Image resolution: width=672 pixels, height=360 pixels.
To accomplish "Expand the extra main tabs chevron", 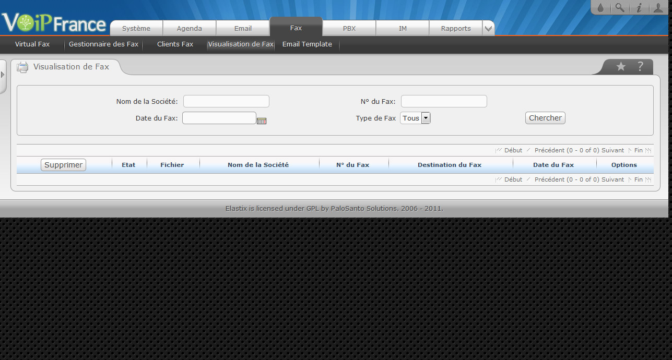I will (488, 29).
